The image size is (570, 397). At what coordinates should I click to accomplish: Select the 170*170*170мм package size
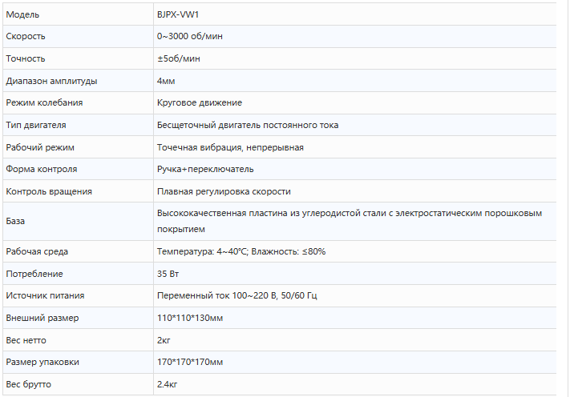coord(190,362)
